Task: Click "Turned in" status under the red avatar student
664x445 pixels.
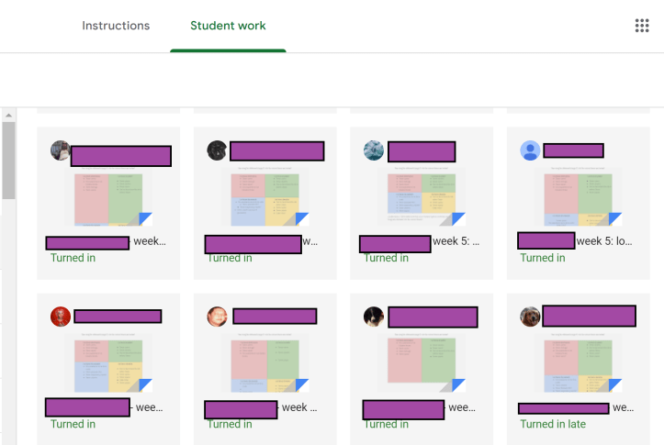Action: tap(73, 424)
